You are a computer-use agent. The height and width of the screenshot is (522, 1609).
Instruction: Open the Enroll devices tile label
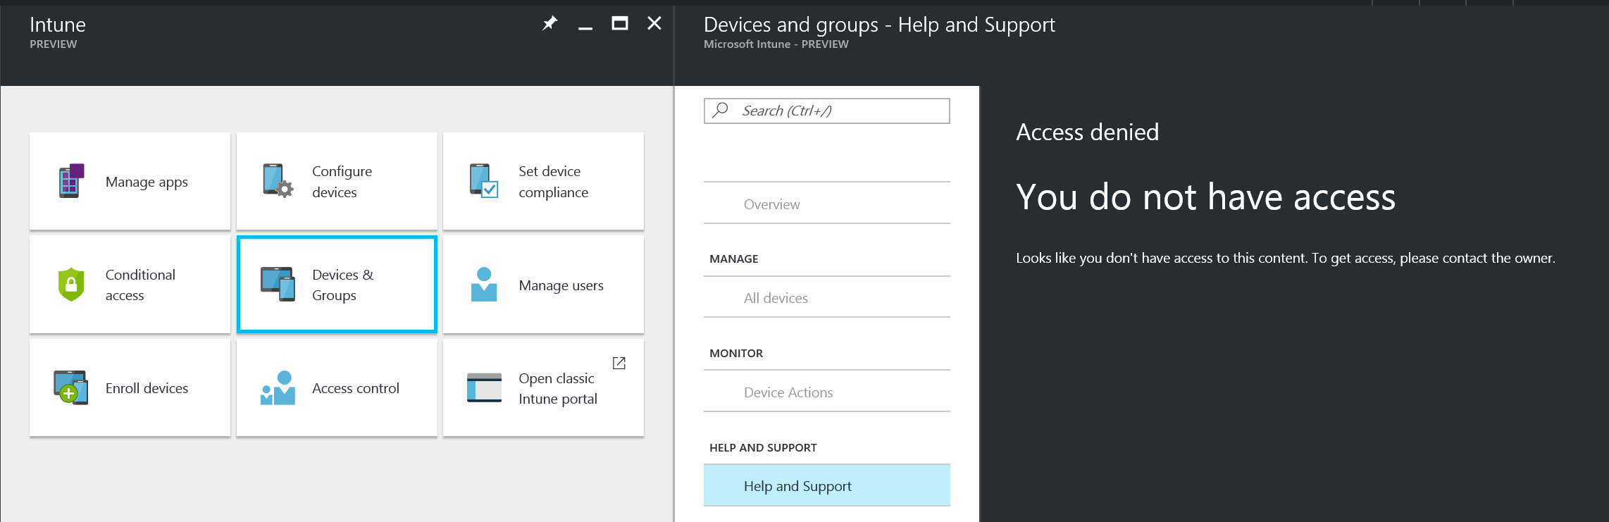147,388
